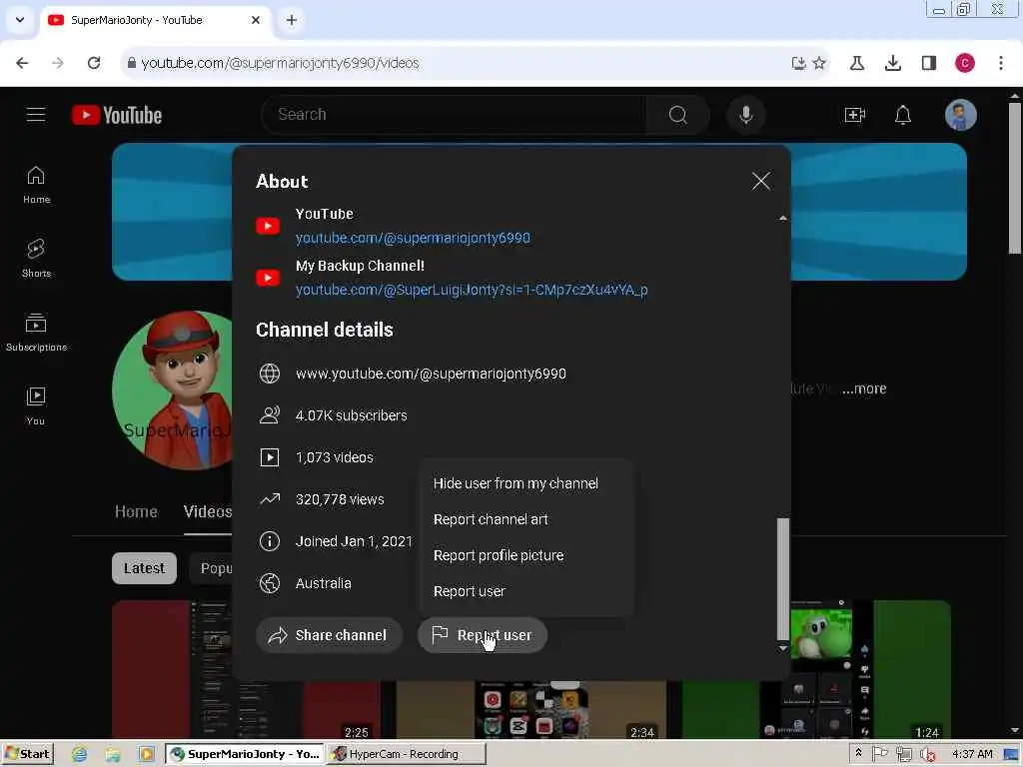Image resolution: width=1023 pixels, height=767 pixels.
Task: Activate voice search microphone
Action: point(745,115)
